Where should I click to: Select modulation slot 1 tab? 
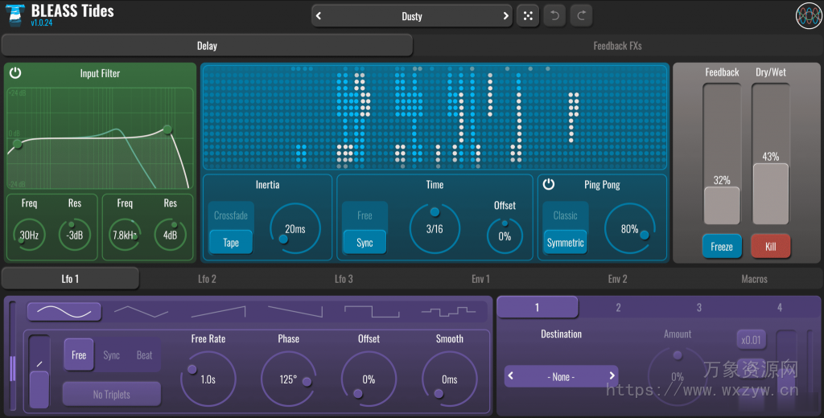(537, 307)
